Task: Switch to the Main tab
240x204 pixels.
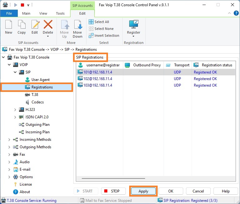Action: pos(26,13)
